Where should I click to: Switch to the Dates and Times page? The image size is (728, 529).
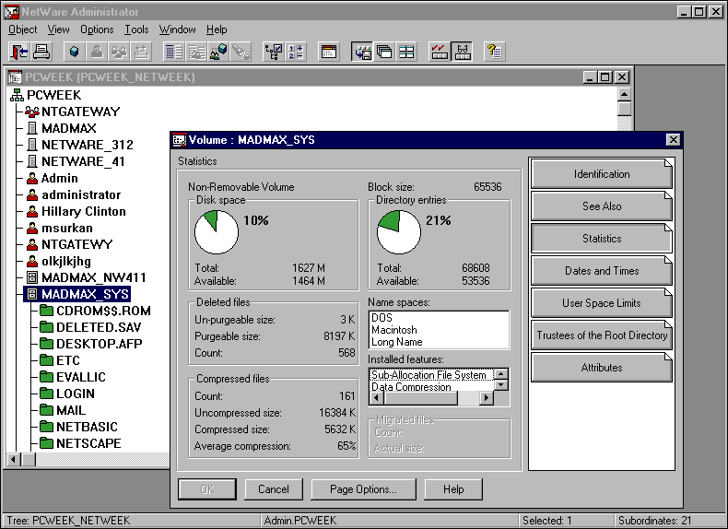pyautogui.click(x=602, y=271)
